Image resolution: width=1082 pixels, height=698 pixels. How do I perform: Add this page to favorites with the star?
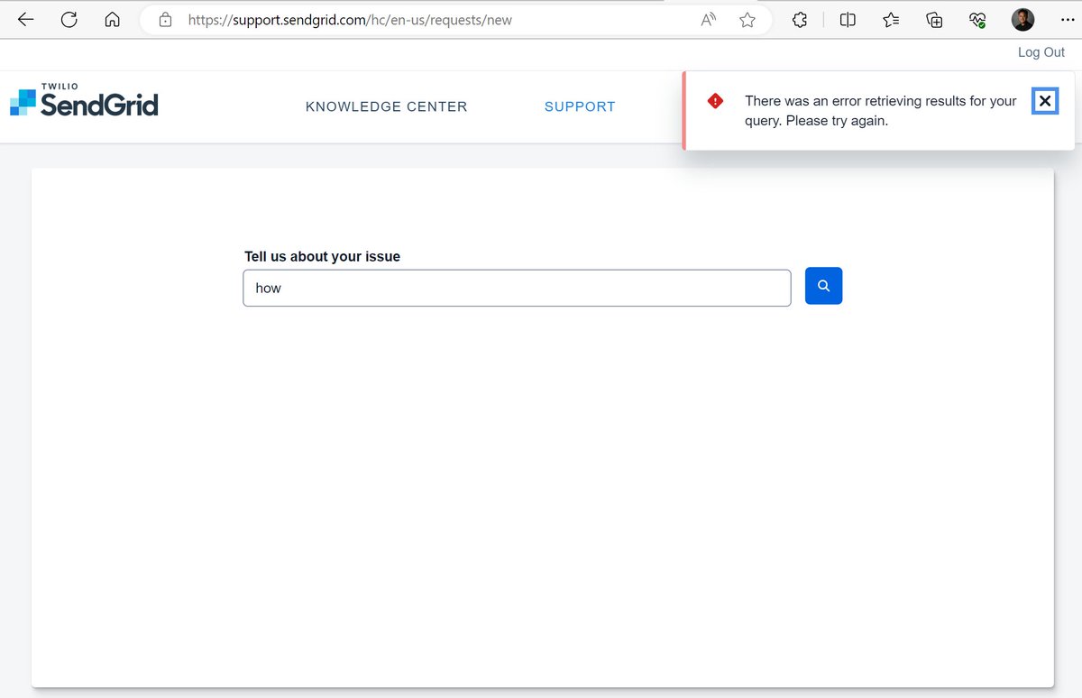point(747,20)
